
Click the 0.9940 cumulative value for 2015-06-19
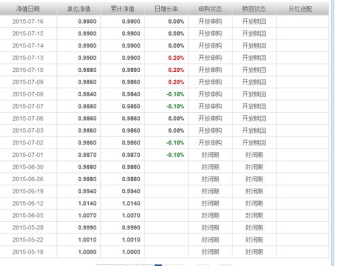pos(131,191)
